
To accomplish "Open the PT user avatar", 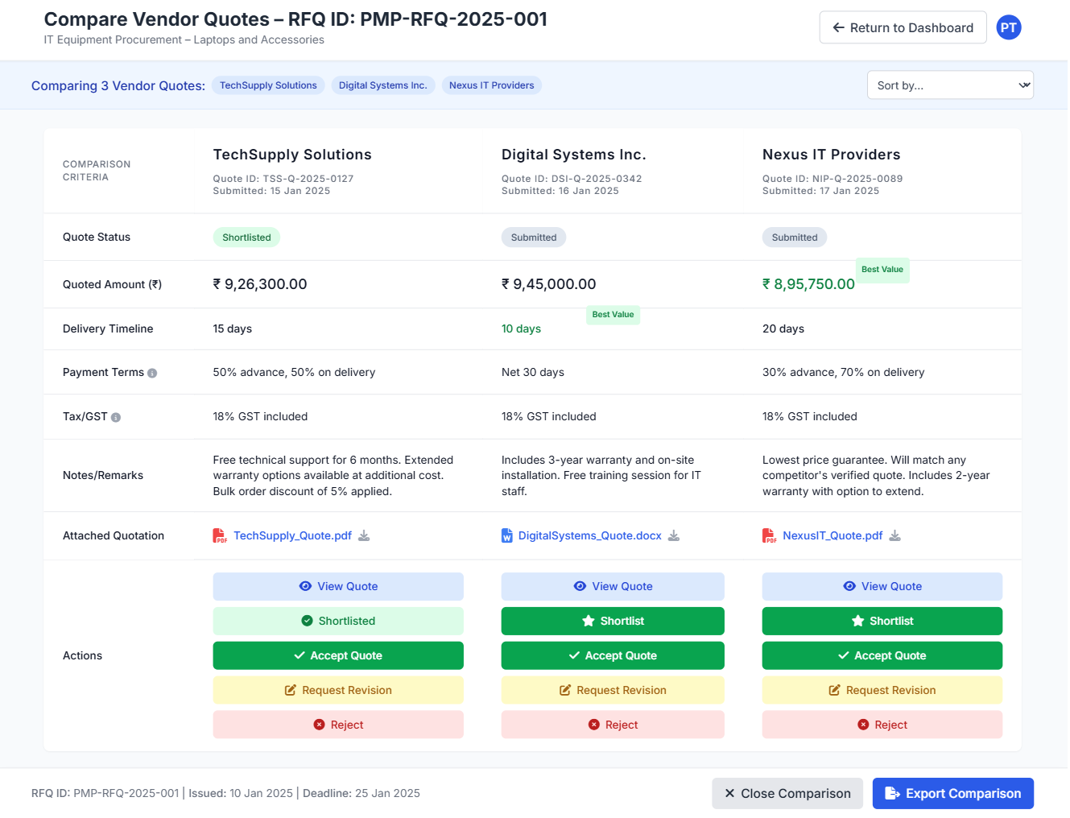I will tap(1009, 27).
